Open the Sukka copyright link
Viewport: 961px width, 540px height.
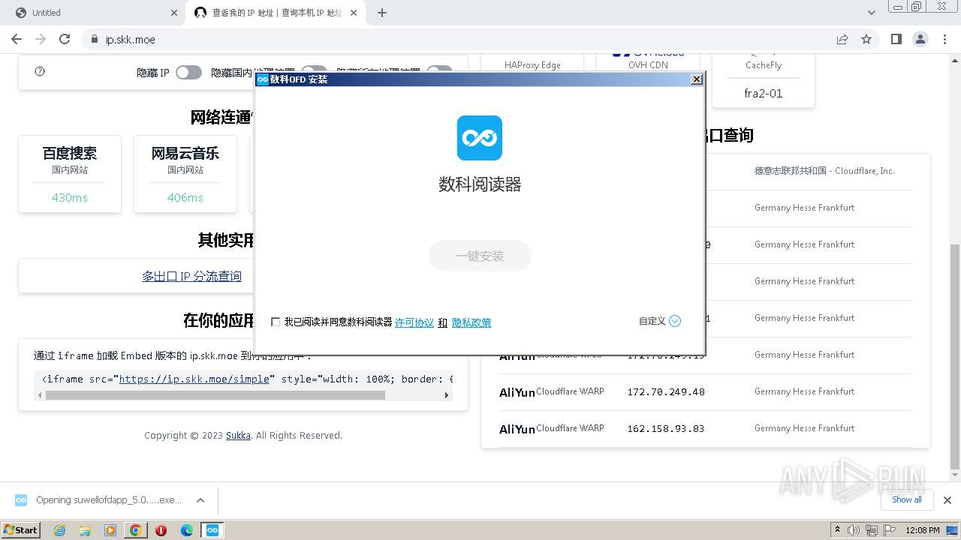point(238,435)
